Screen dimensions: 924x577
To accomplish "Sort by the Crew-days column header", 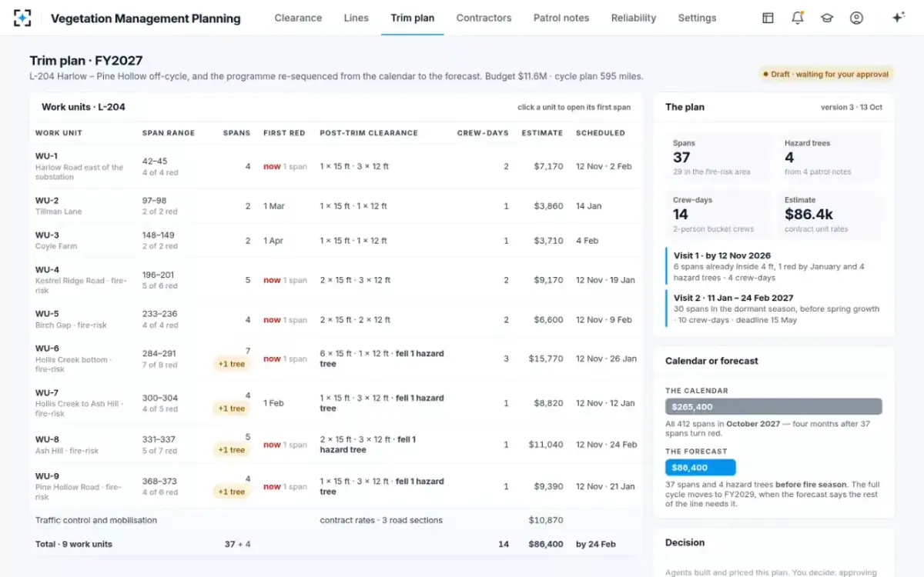I will point(483,133).
